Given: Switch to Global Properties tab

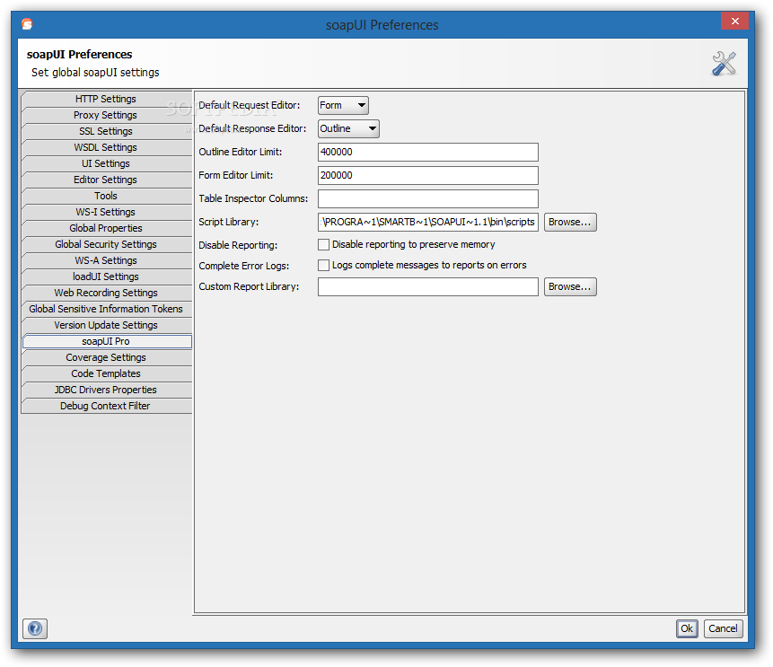Looking at the screenshot, I should [x=106, y=228].
